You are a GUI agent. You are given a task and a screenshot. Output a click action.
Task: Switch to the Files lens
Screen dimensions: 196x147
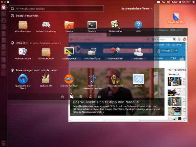pyautogui.click(x=81, y=97)
